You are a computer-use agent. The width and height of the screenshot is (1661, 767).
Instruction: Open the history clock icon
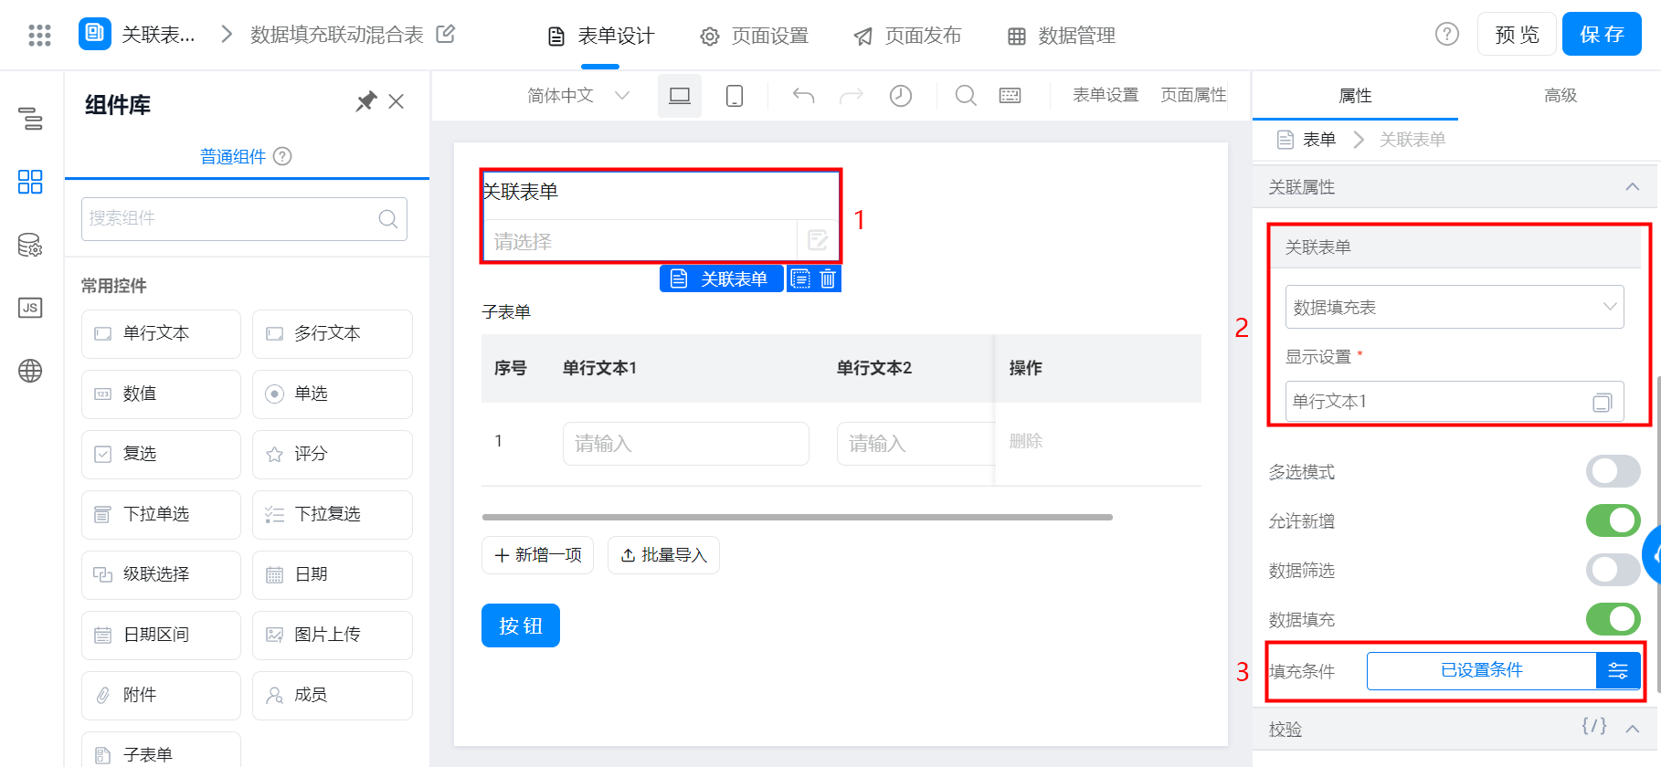pyautogui.click(x=901, y=96)
